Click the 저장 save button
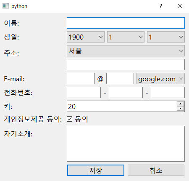 tap(96, 170)
